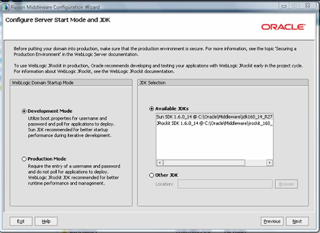Close the Configuration Wizard window
Viewport: 320px width, 233px height.
(x=308, y=6)
